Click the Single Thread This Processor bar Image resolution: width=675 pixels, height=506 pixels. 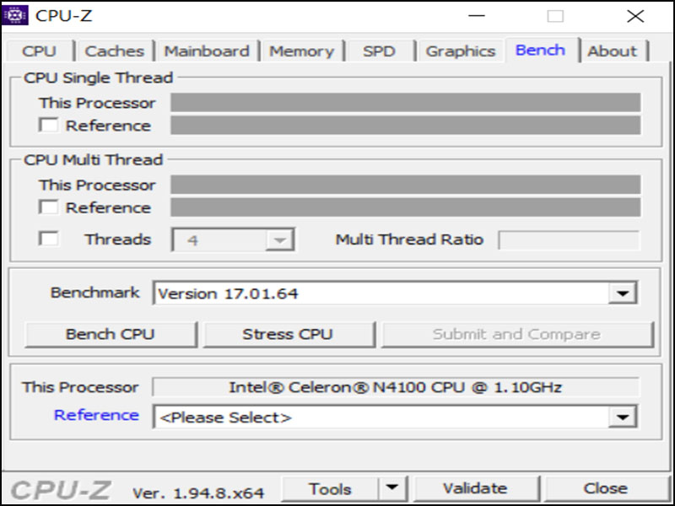pos(406,102)
